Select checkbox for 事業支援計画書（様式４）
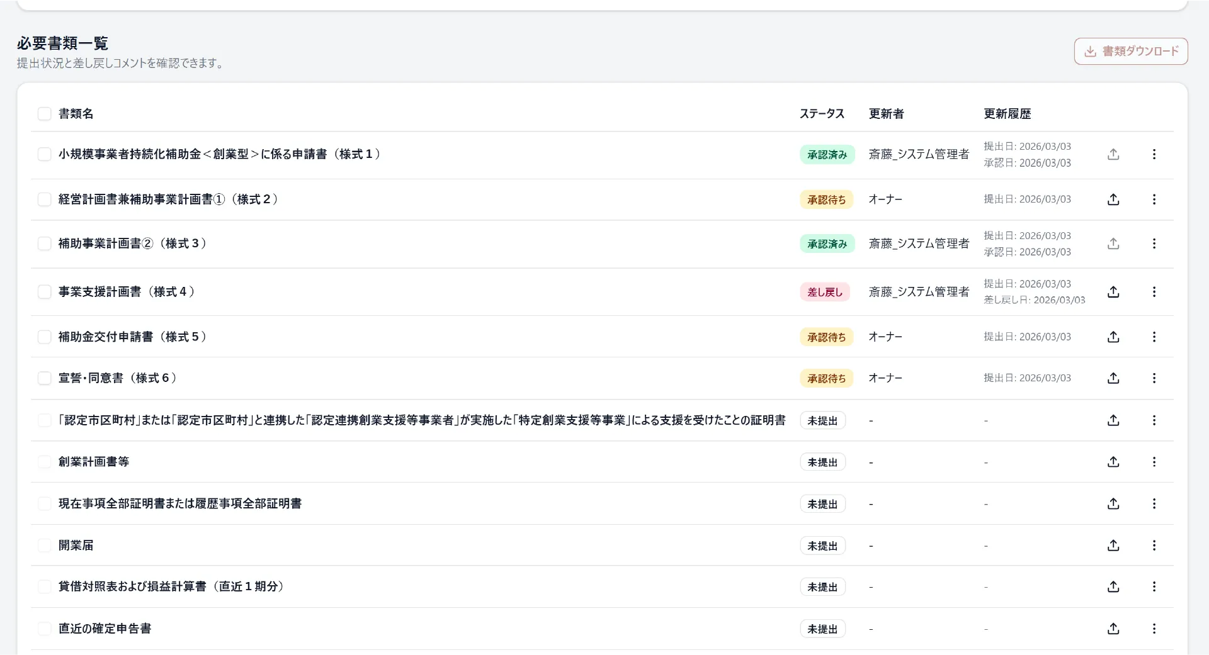Viewport: 1209px width, 655px height. (x=44, y=292)
